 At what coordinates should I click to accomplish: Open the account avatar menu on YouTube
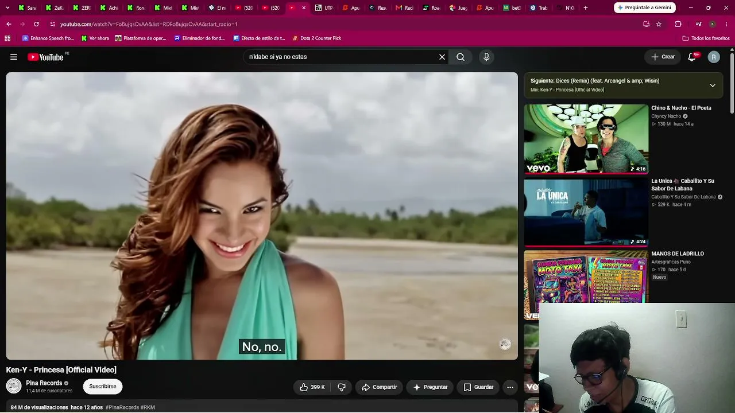[x=714, y=57]
